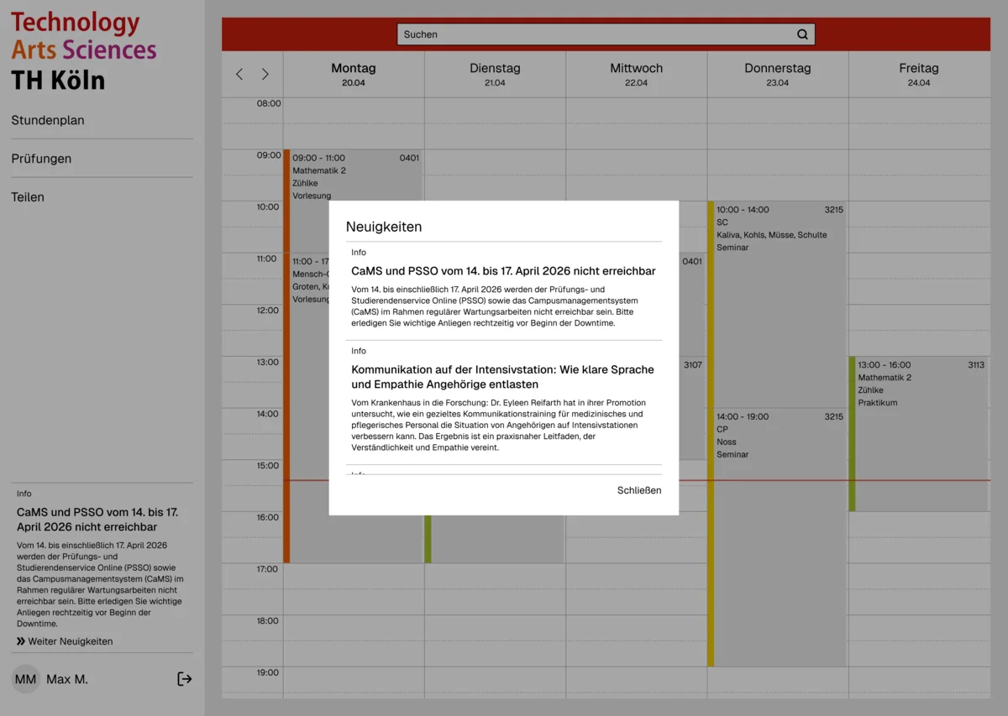This screenshot has height=716, width=1008.
Task: Click the TH Köln logo
Action: pos(84,52)
